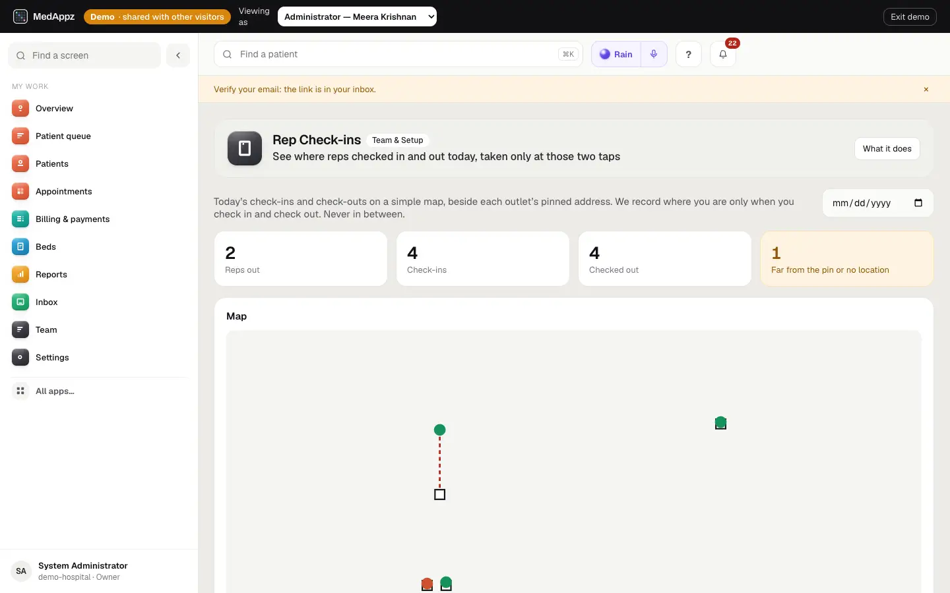Image resolution: width=950 pixels, height=593 pixels.
Task: Click the Settings gear icon
Action: 20,358
